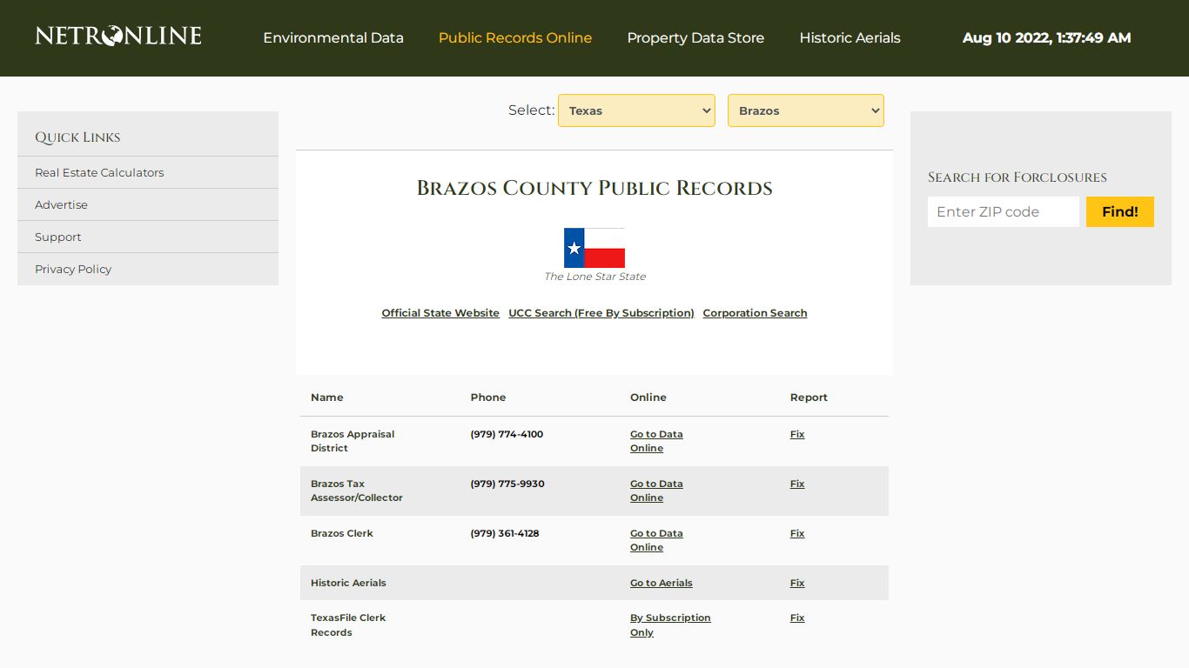
Task: Click the date and time display
Action: [x=1047, y=37]
